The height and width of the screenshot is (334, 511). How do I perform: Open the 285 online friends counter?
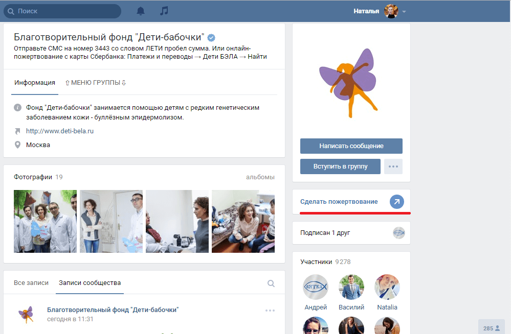[x=492, y=328]
